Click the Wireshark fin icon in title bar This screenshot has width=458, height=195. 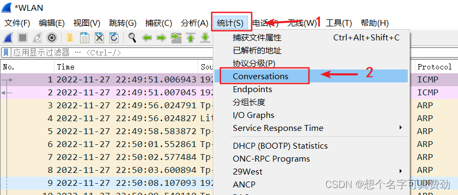[x=6, y=8]
